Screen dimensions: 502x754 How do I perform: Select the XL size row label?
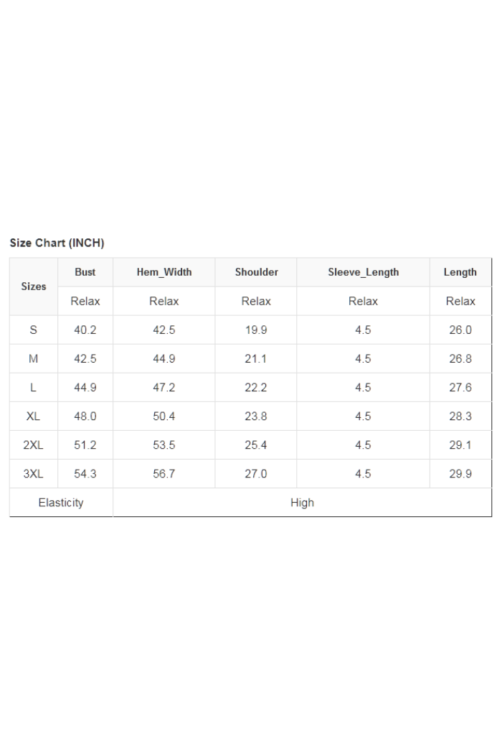click(x=34, y=416)
